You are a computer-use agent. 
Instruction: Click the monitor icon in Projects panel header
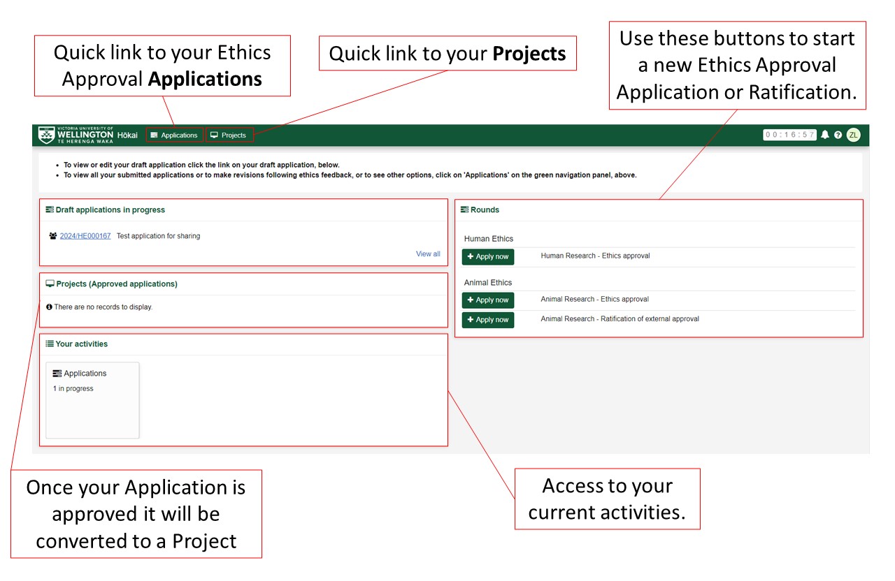50,284
